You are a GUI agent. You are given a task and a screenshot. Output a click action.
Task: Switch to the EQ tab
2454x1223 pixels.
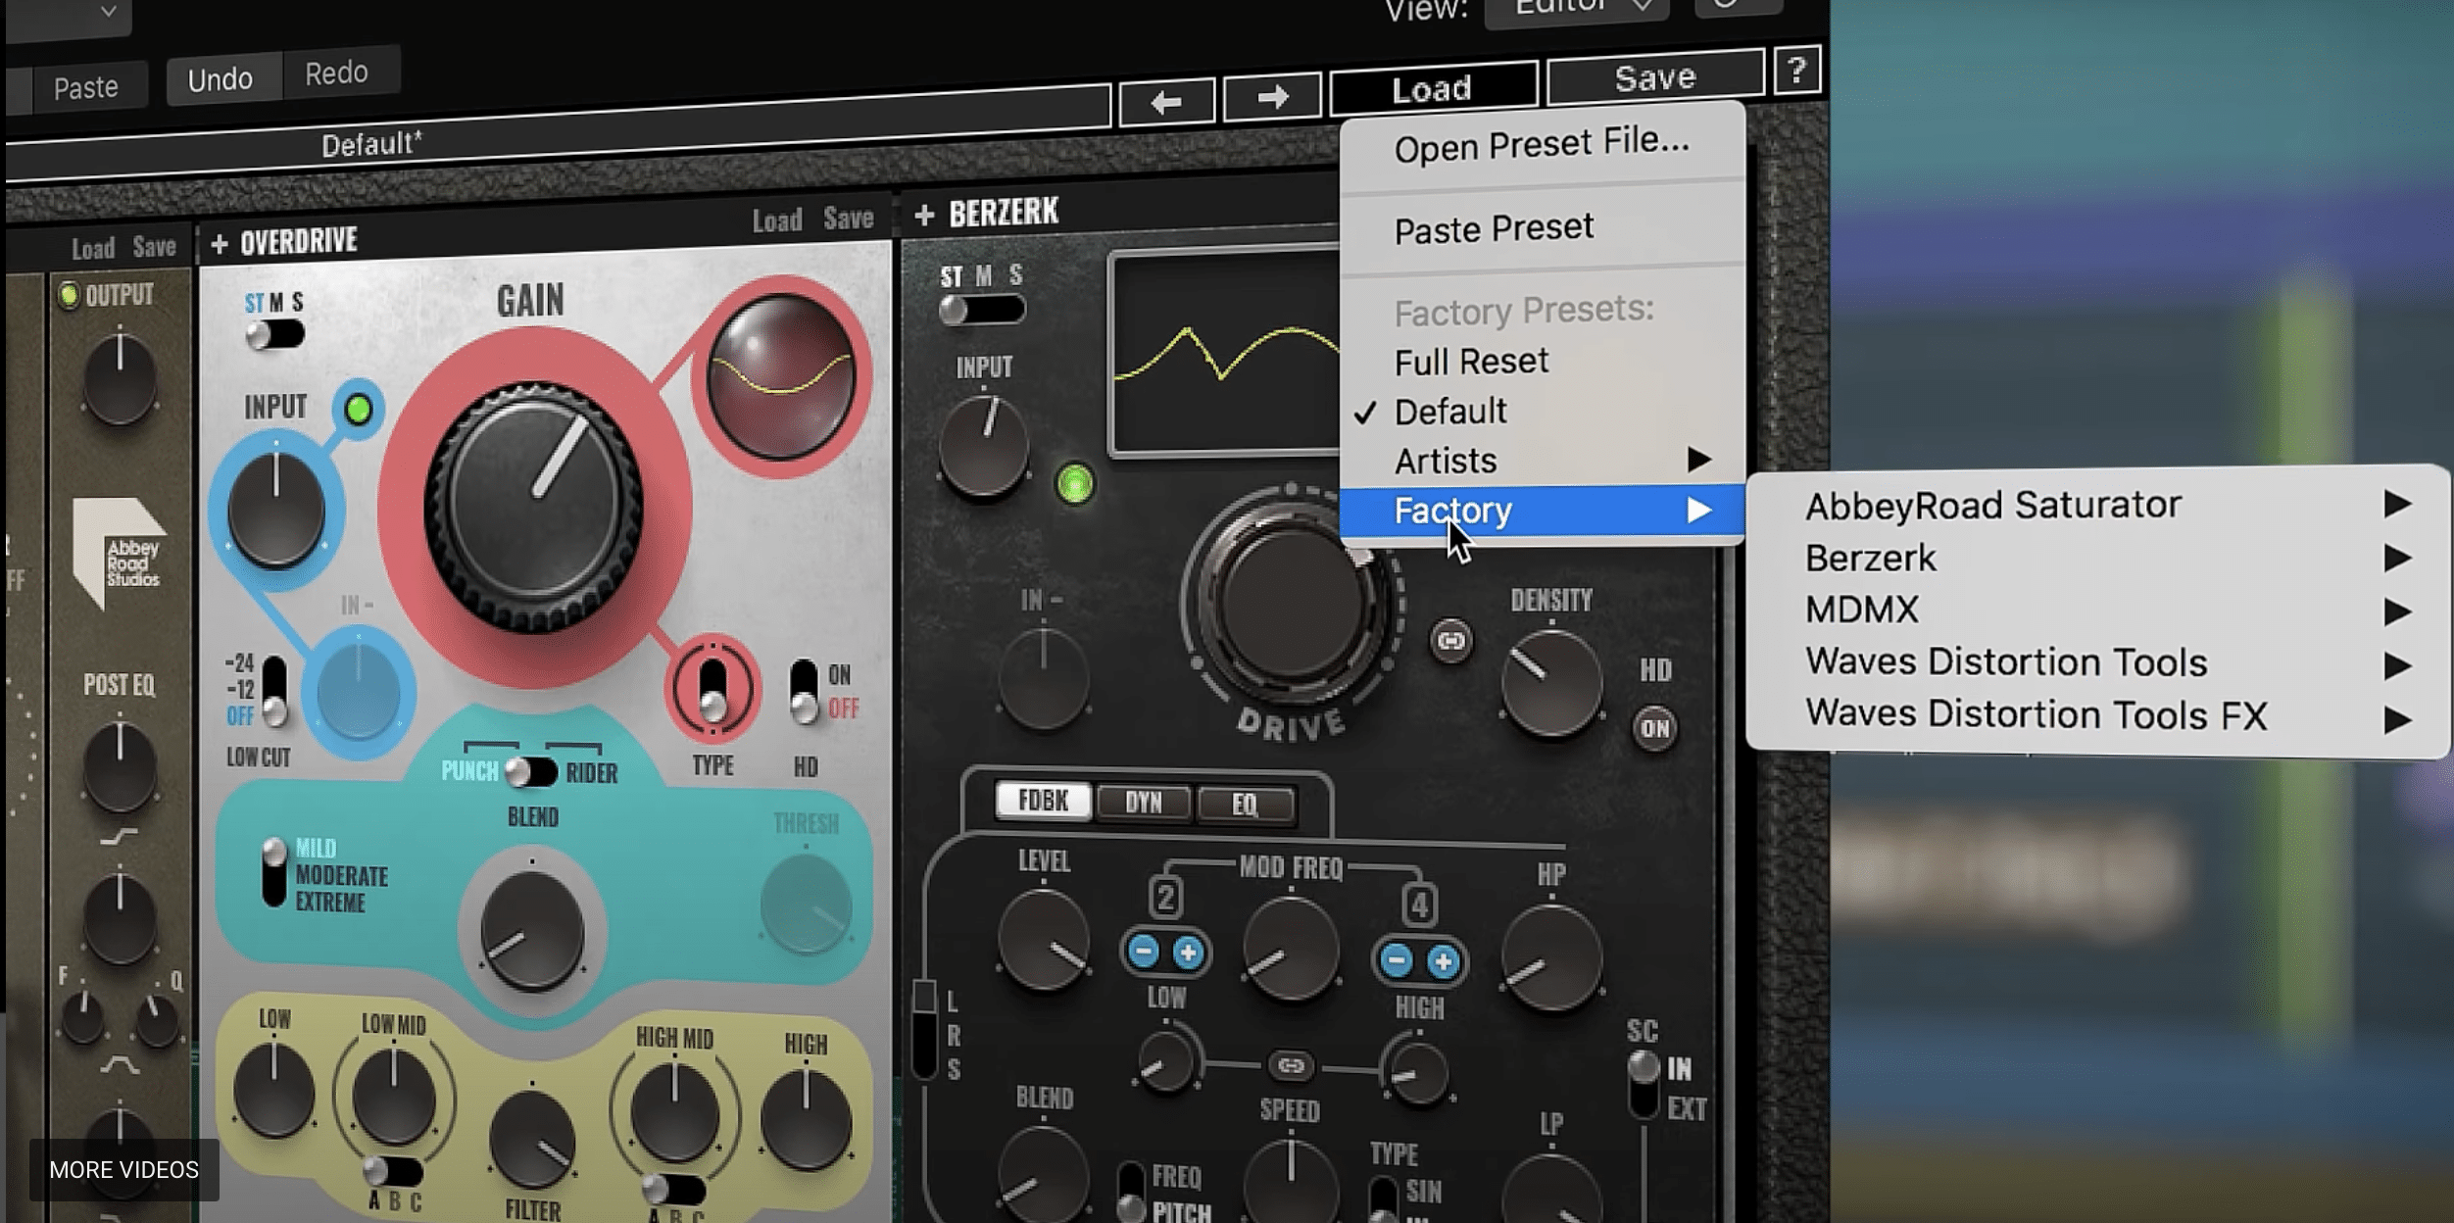(1245, 805)
